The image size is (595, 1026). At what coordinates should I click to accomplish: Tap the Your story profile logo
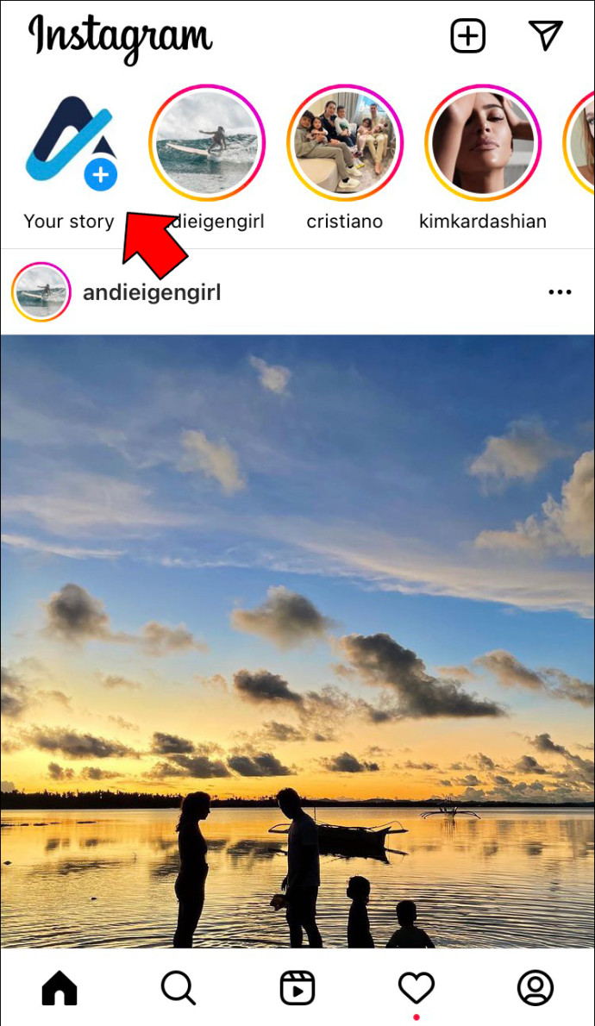point(69,141)
